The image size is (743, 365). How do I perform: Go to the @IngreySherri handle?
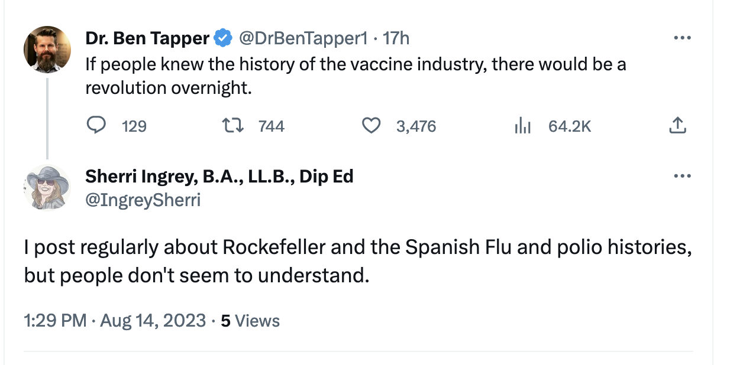tap(143, 200)
